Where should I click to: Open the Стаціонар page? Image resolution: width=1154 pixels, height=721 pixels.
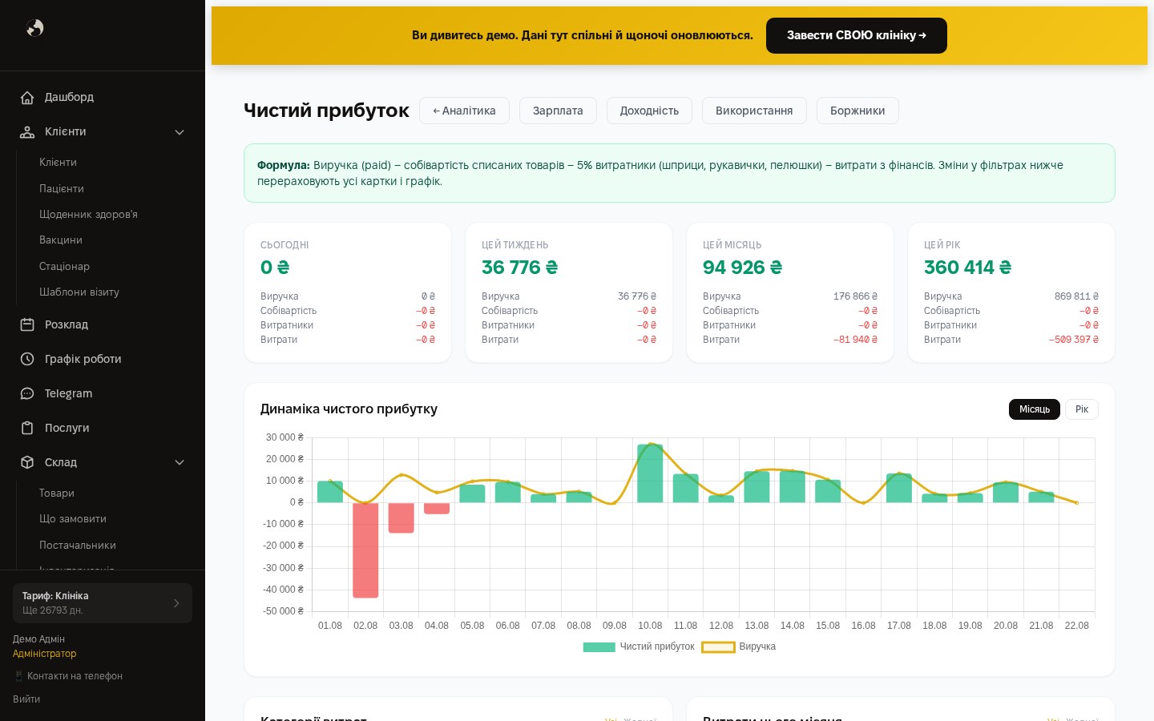click(64, 266)
